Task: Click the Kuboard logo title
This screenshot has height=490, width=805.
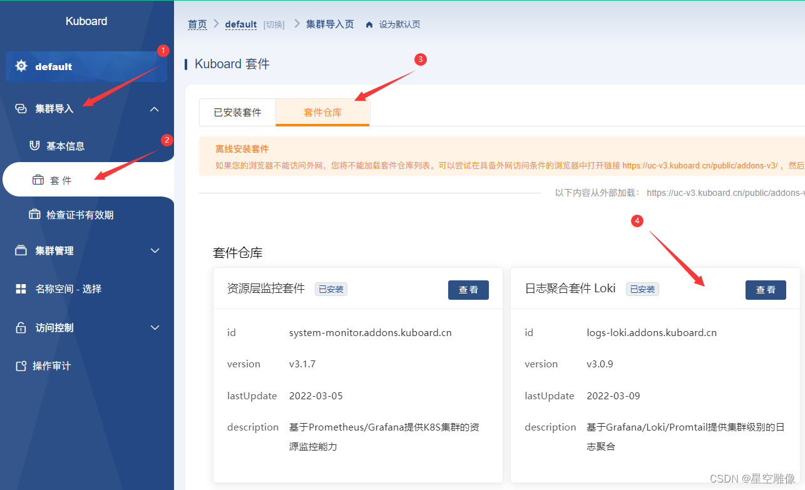Action: point(86,21)
